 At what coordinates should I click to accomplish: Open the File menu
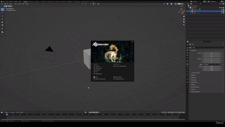pos(4,1)
